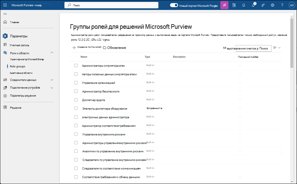Check Диспетчер аудита row checkbox
This screenshot has width=297, height=184.
tap(76, 100)
